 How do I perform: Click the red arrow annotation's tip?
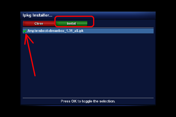click(x=26, y=35)
